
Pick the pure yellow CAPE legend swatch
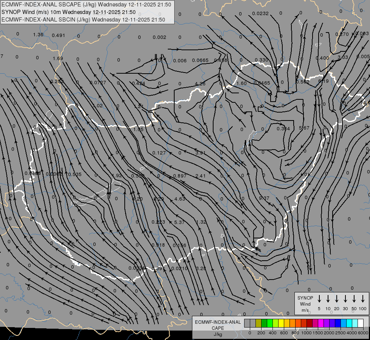[281, 323]
